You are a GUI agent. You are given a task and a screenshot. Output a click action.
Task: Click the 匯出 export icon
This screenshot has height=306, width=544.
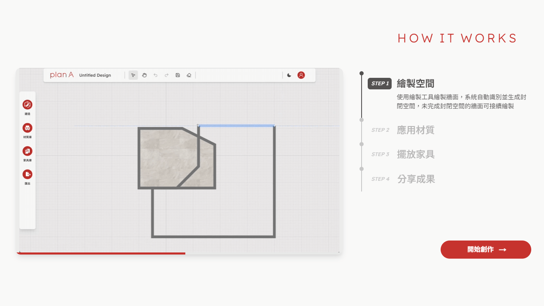coord(27,174)
